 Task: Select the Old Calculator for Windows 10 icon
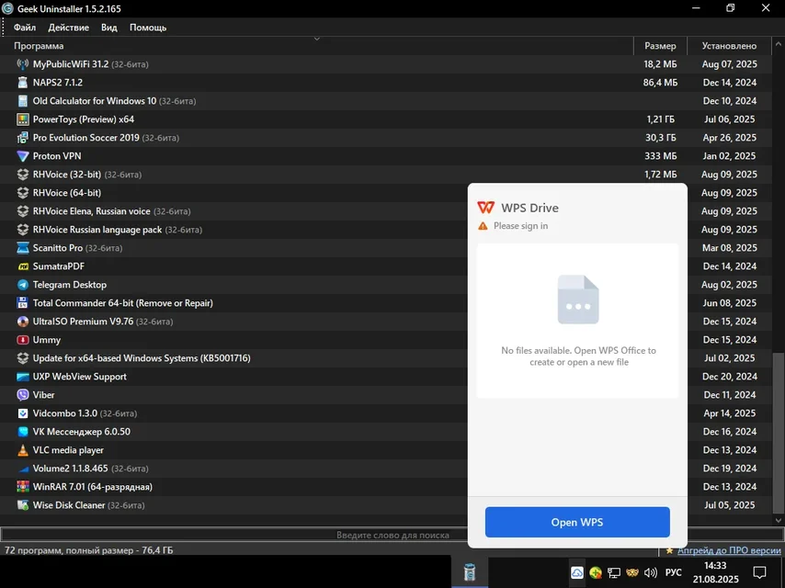click(23, 101)
